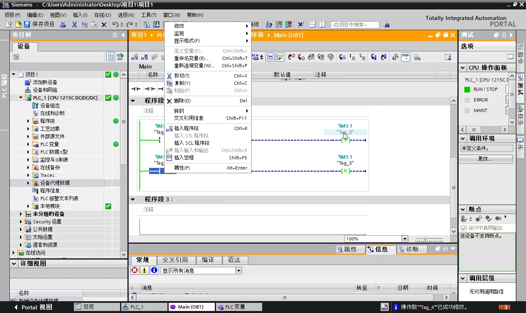The image size is (526, 313).
Task: Open the 修改 submenu in context menu
Action: pos(207,26)
